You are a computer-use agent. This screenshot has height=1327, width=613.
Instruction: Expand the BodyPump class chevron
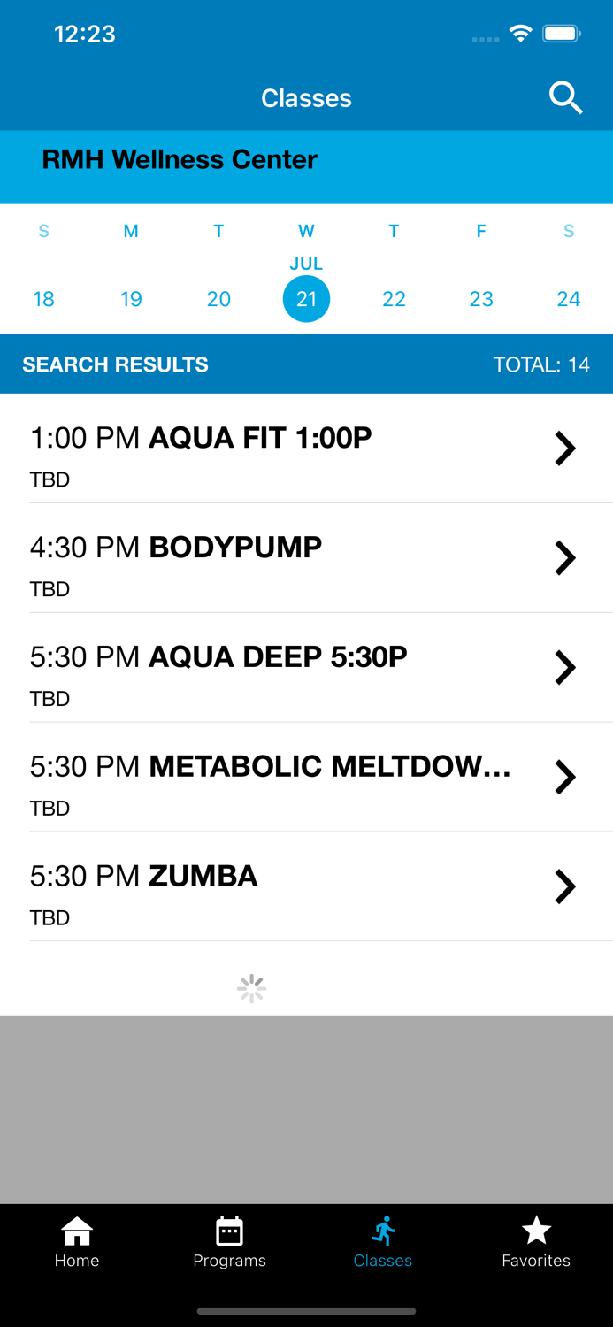(x=564, y=558)
